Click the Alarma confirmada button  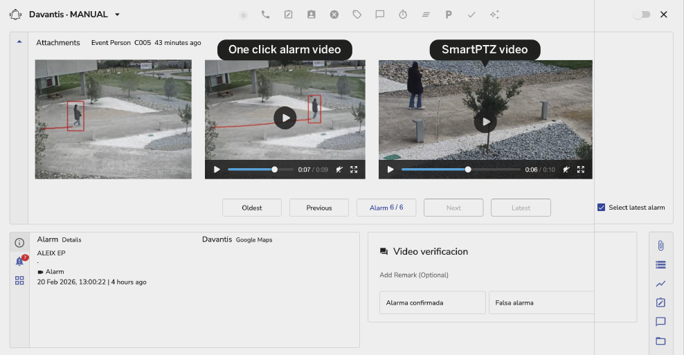coord(432,302)
